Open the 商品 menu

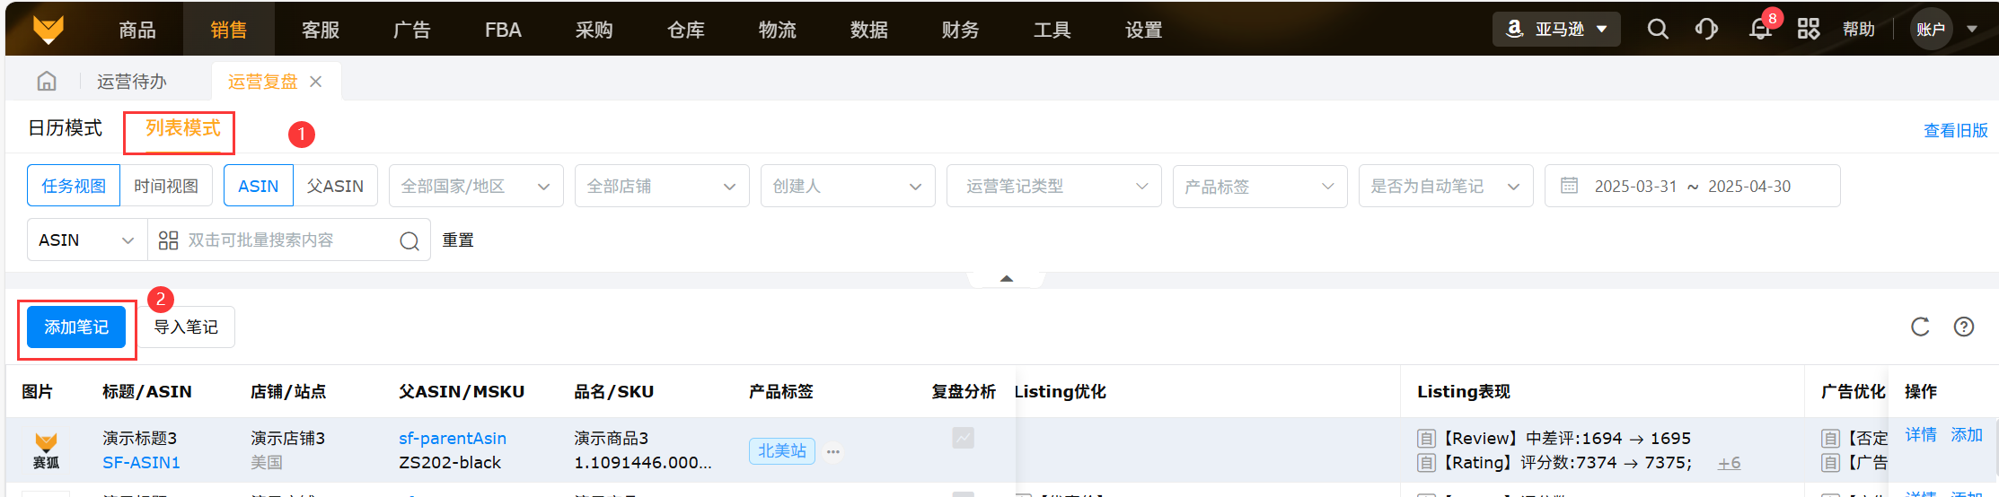point(137,30)
